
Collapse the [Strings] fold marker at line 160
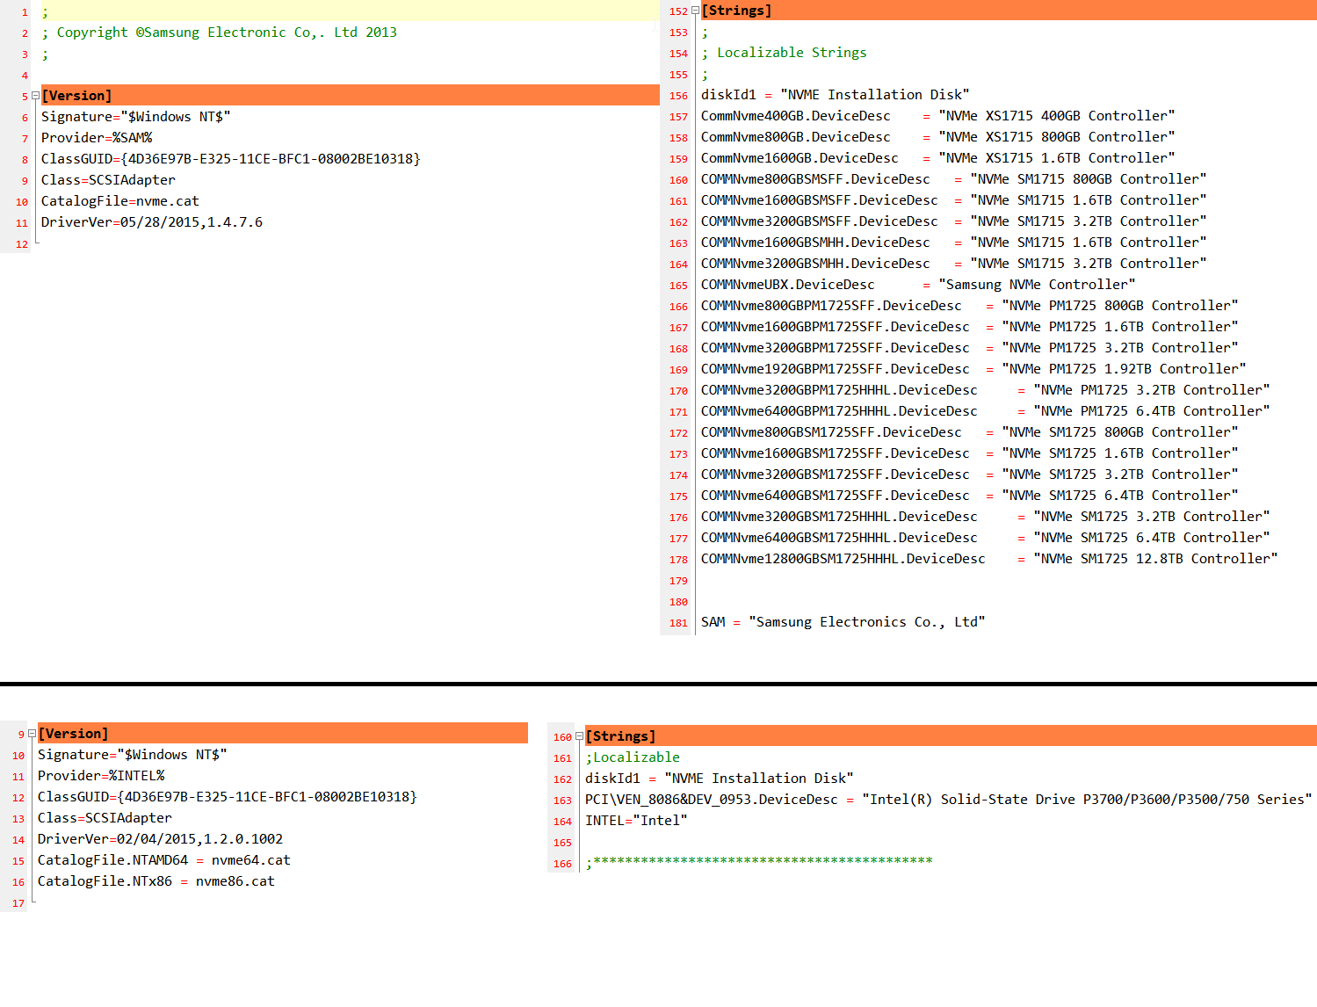(579, 736)
